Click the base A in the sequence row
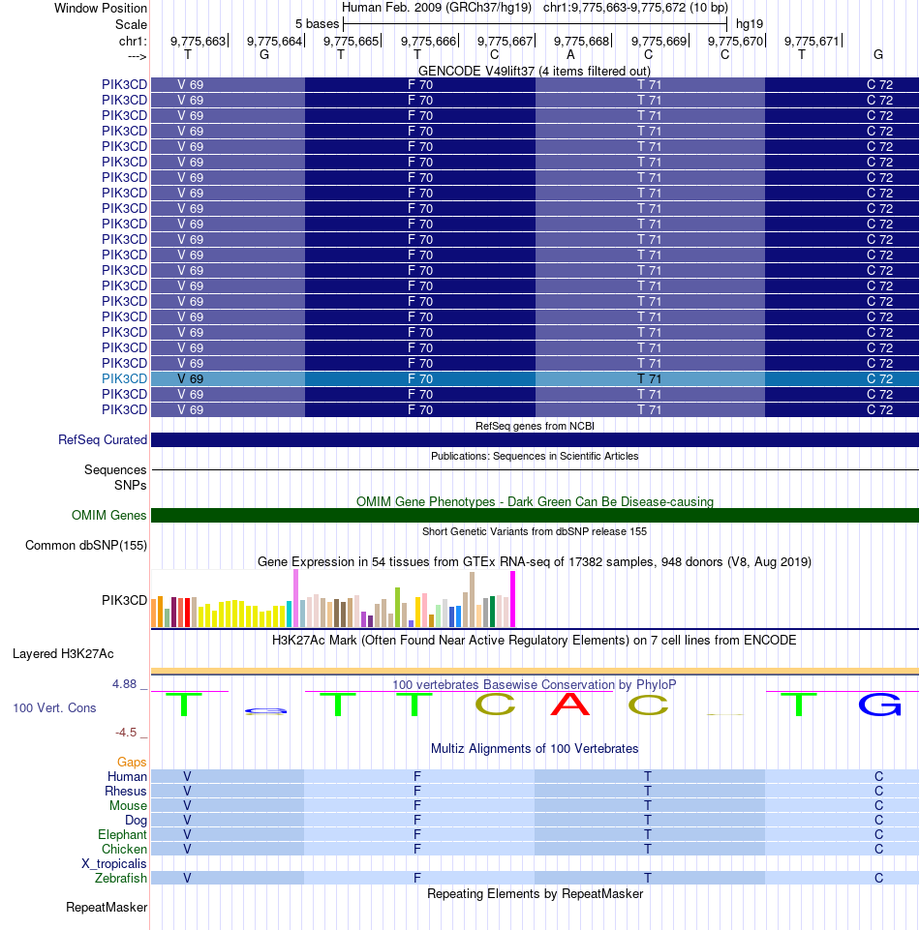Image resolution: width=920 pixels, height=930 pixels. (570, 54)
